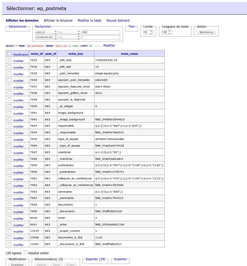Check the type_of_equipe row with meta_id 7945
This screenshot has width=247, height=266.
pos(9,139)
